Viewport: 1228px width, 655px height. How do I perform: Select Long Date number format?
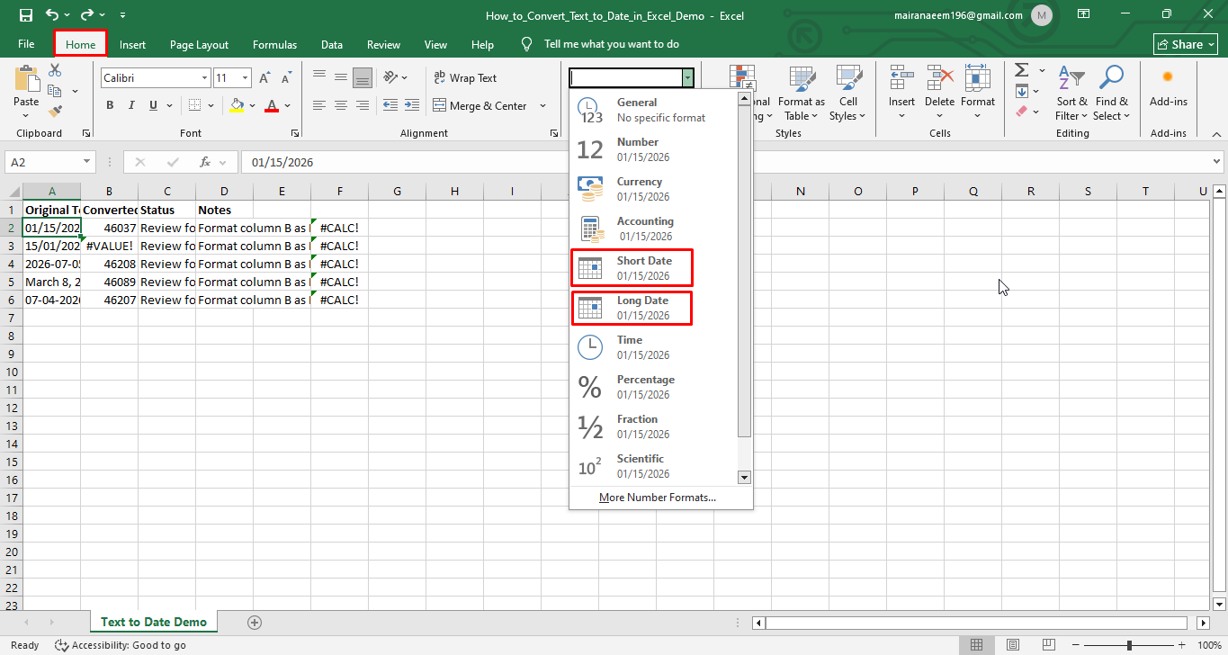(632, 308)
